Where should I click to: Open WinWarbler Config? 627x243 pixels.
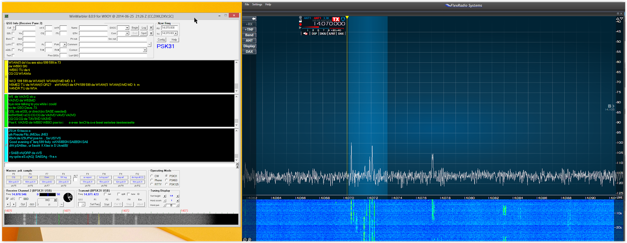pos(161,40)
